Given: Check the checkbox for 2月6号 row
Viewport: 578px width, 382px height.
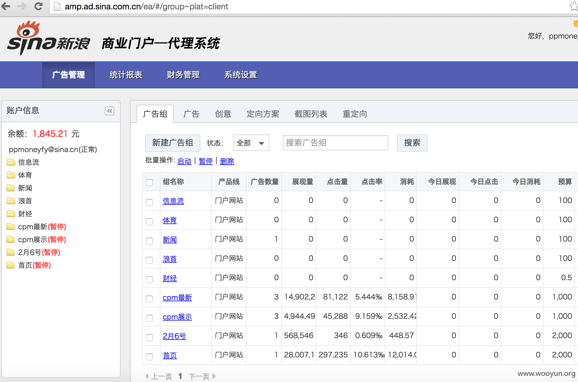Looking at the screenshot, I should click(x=149, y=337).
